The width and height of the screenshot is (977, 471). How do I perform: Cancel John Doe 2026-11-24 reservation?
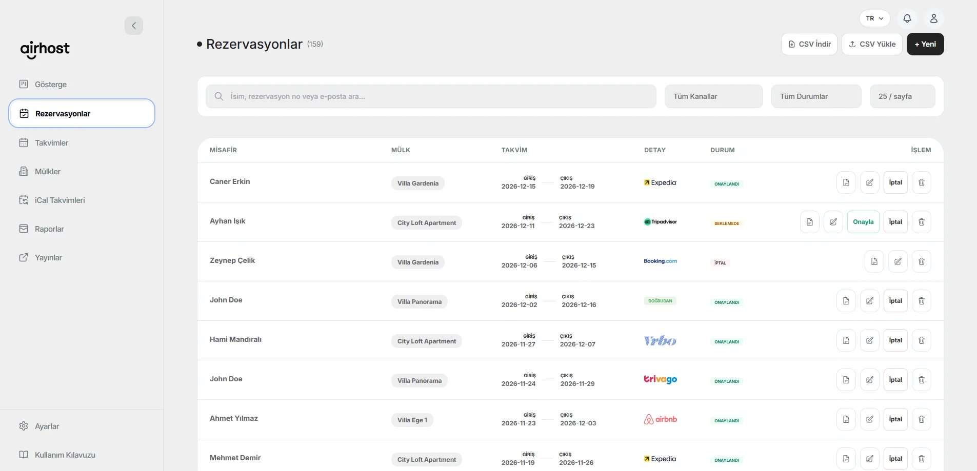pos(895,380)
